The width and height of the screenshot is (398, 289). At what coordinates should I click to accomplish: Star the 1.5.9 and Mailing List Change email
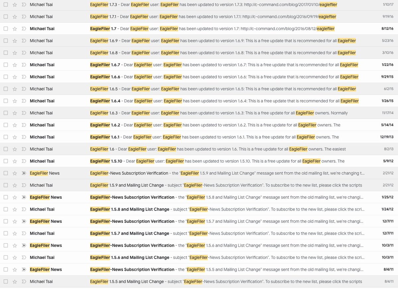(15, 185)
